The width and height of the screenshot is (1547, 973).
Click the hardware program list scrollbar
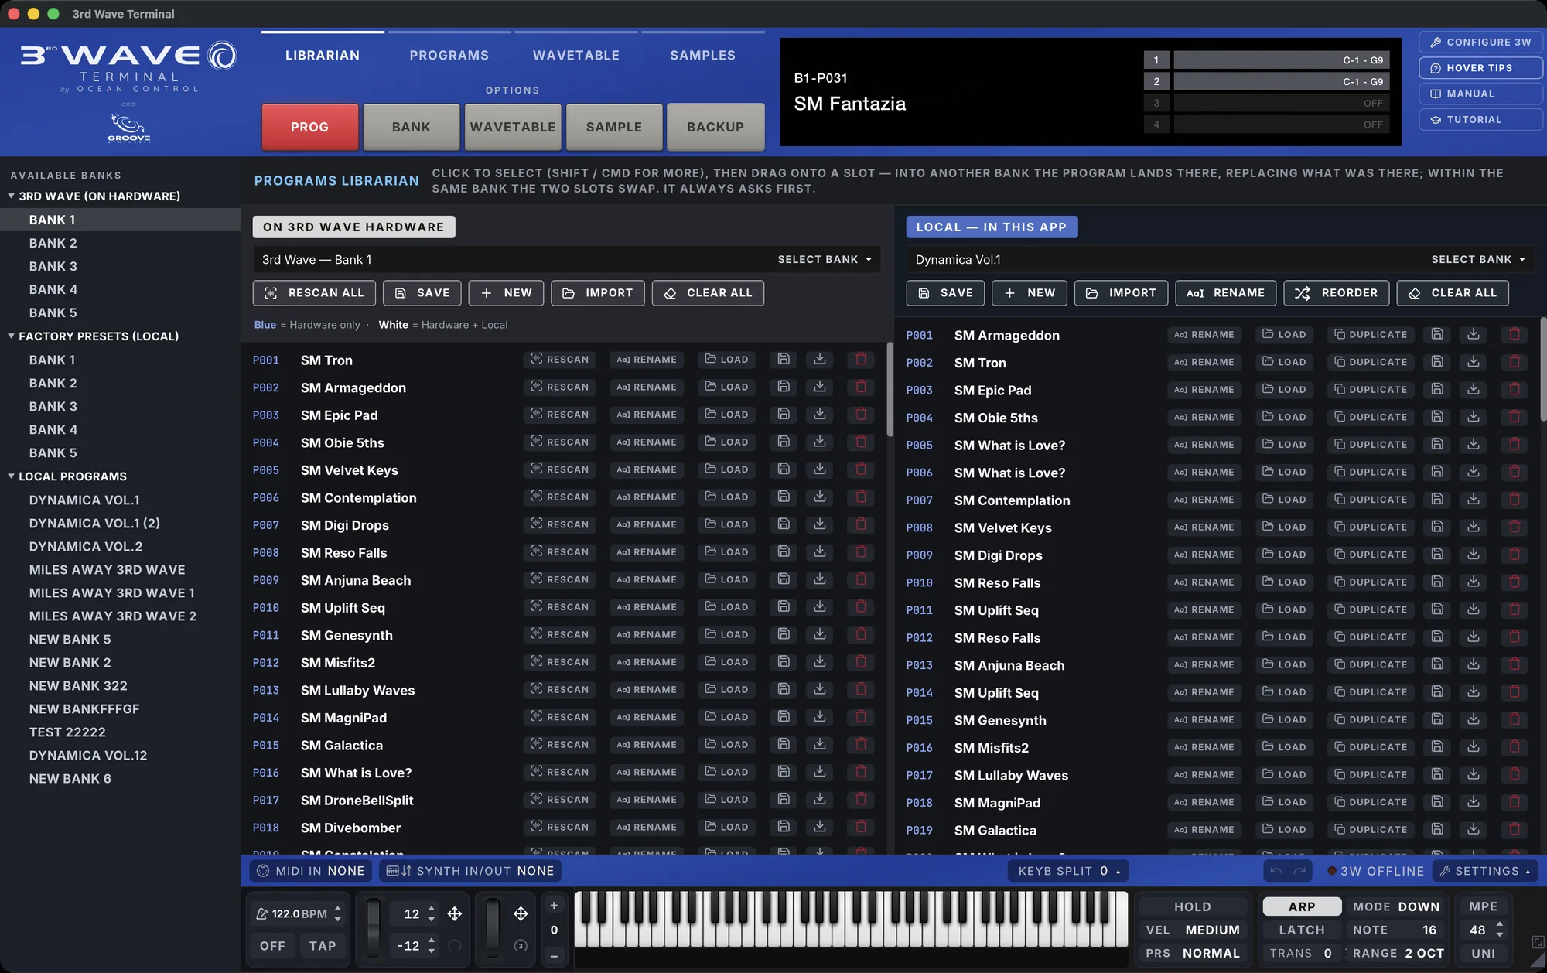890,389
